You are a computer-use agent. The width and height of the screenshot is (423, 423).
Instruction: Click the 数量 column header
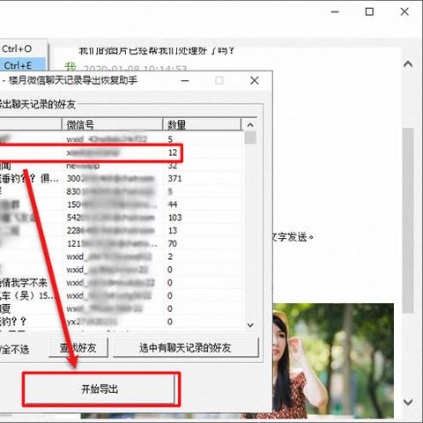pos(202,124)
